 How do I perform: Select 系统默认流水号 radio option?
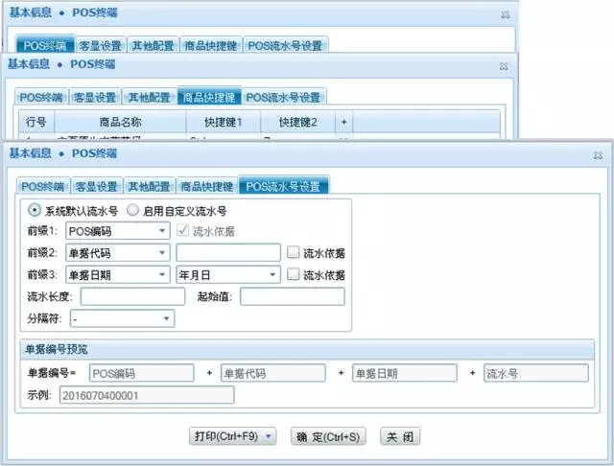tap(35, 211)
